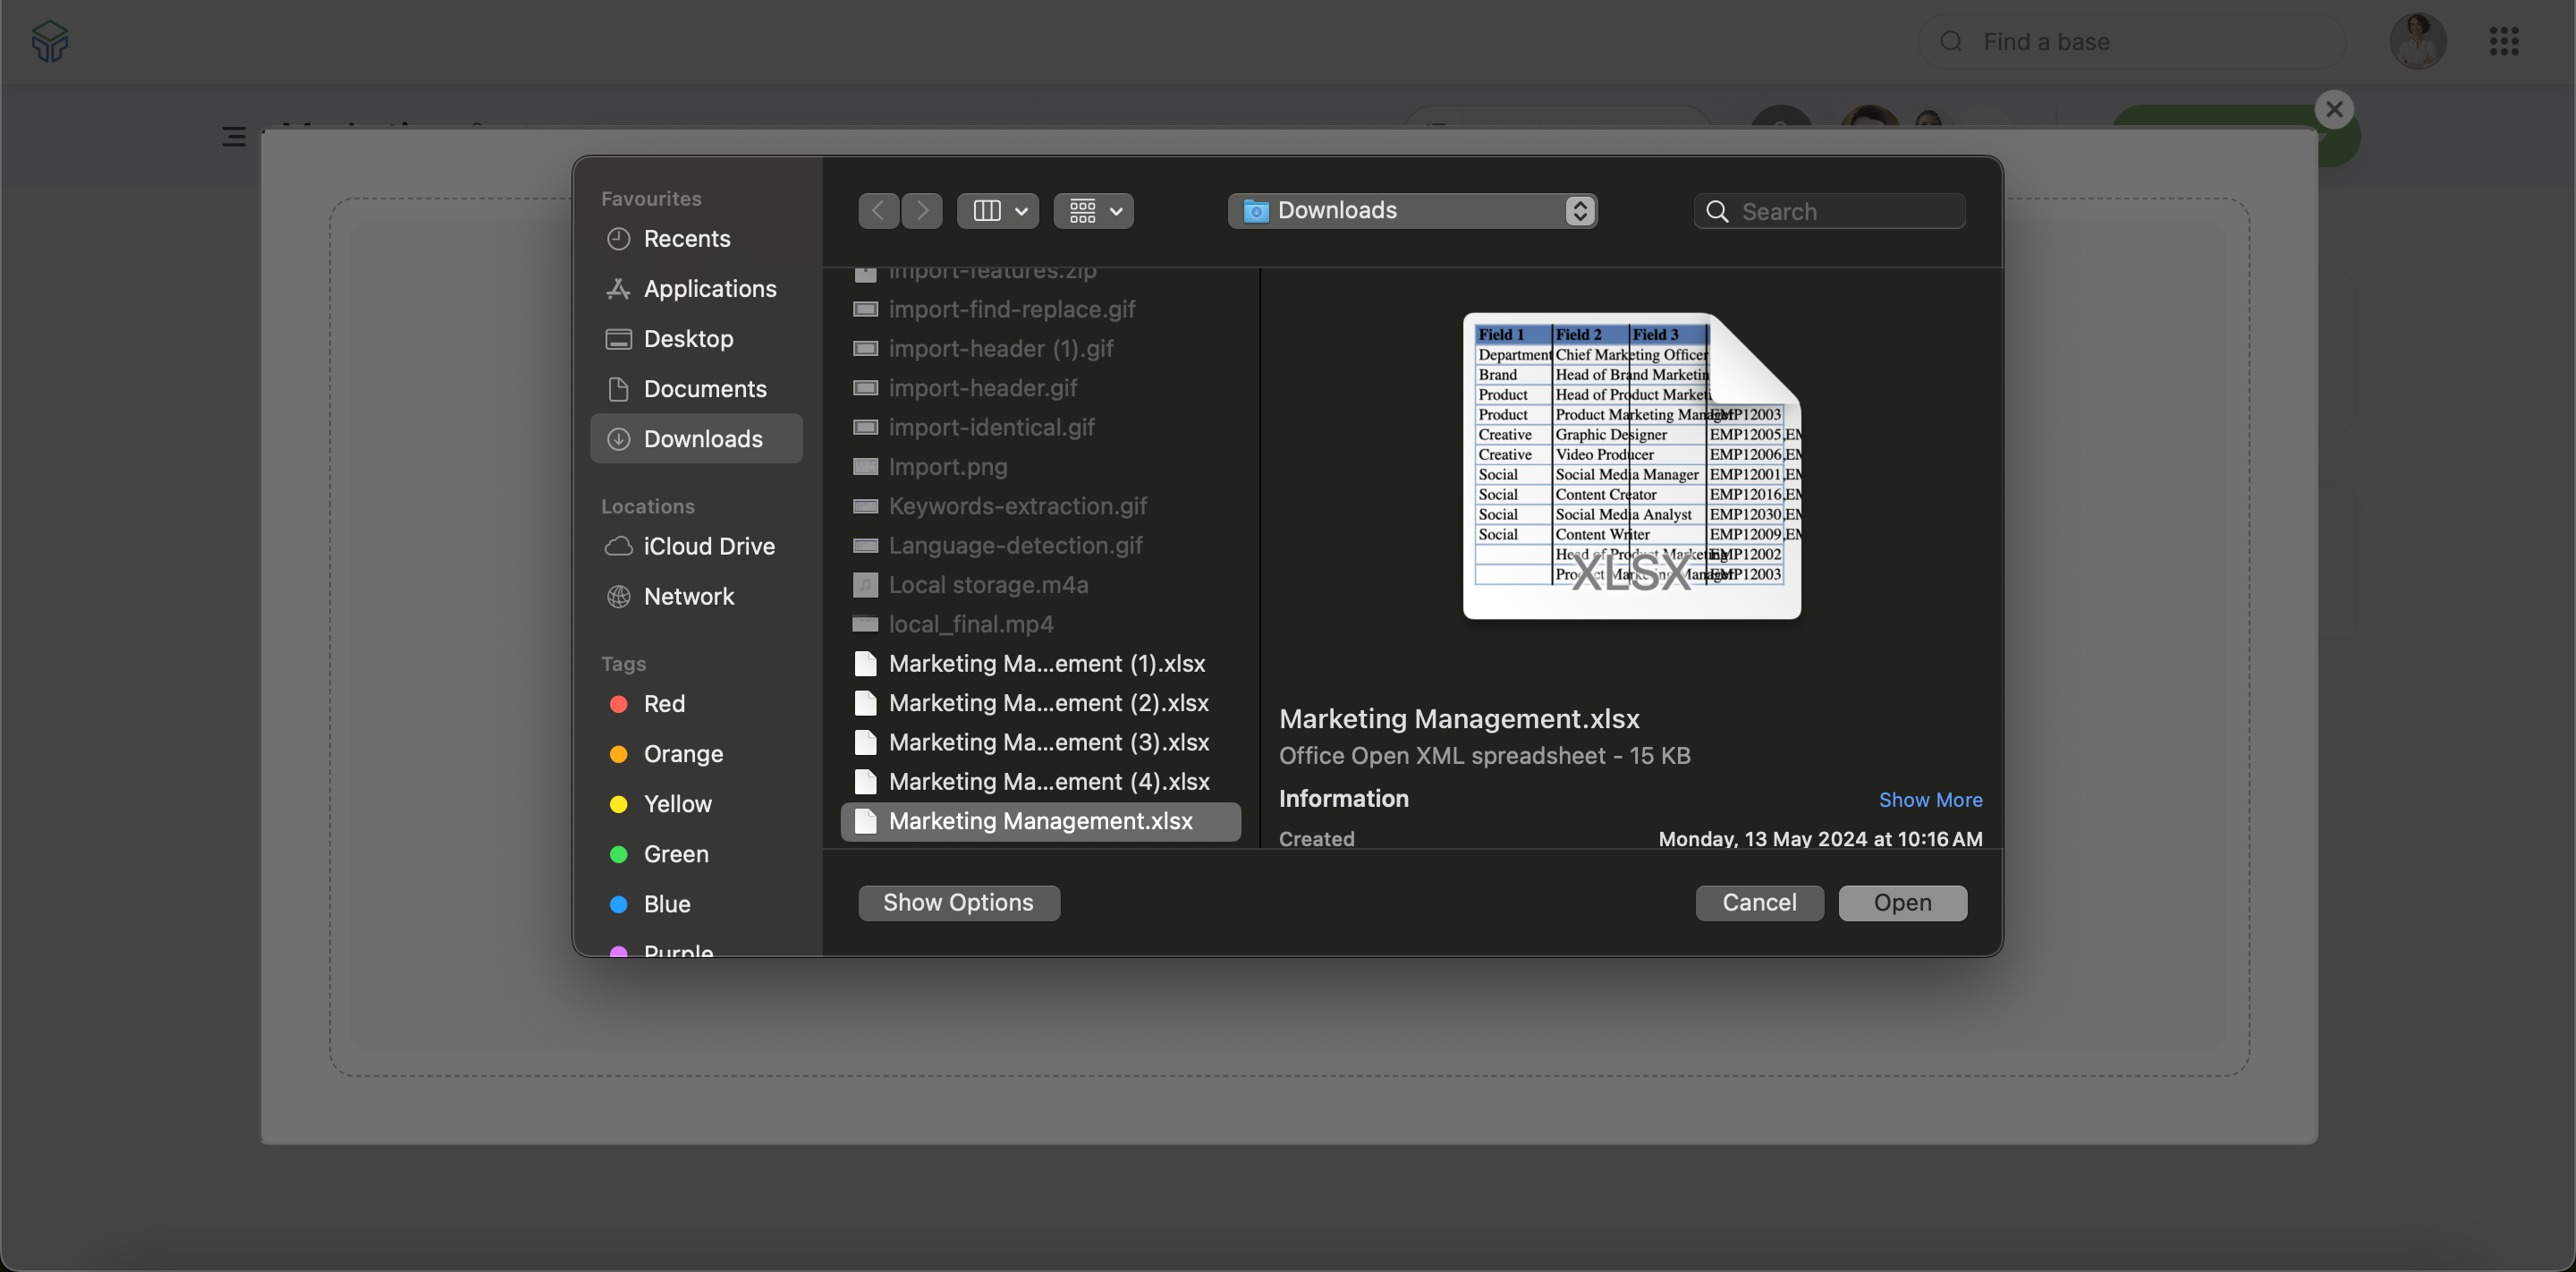Open the column view mode dropdown

coord(998,211)
